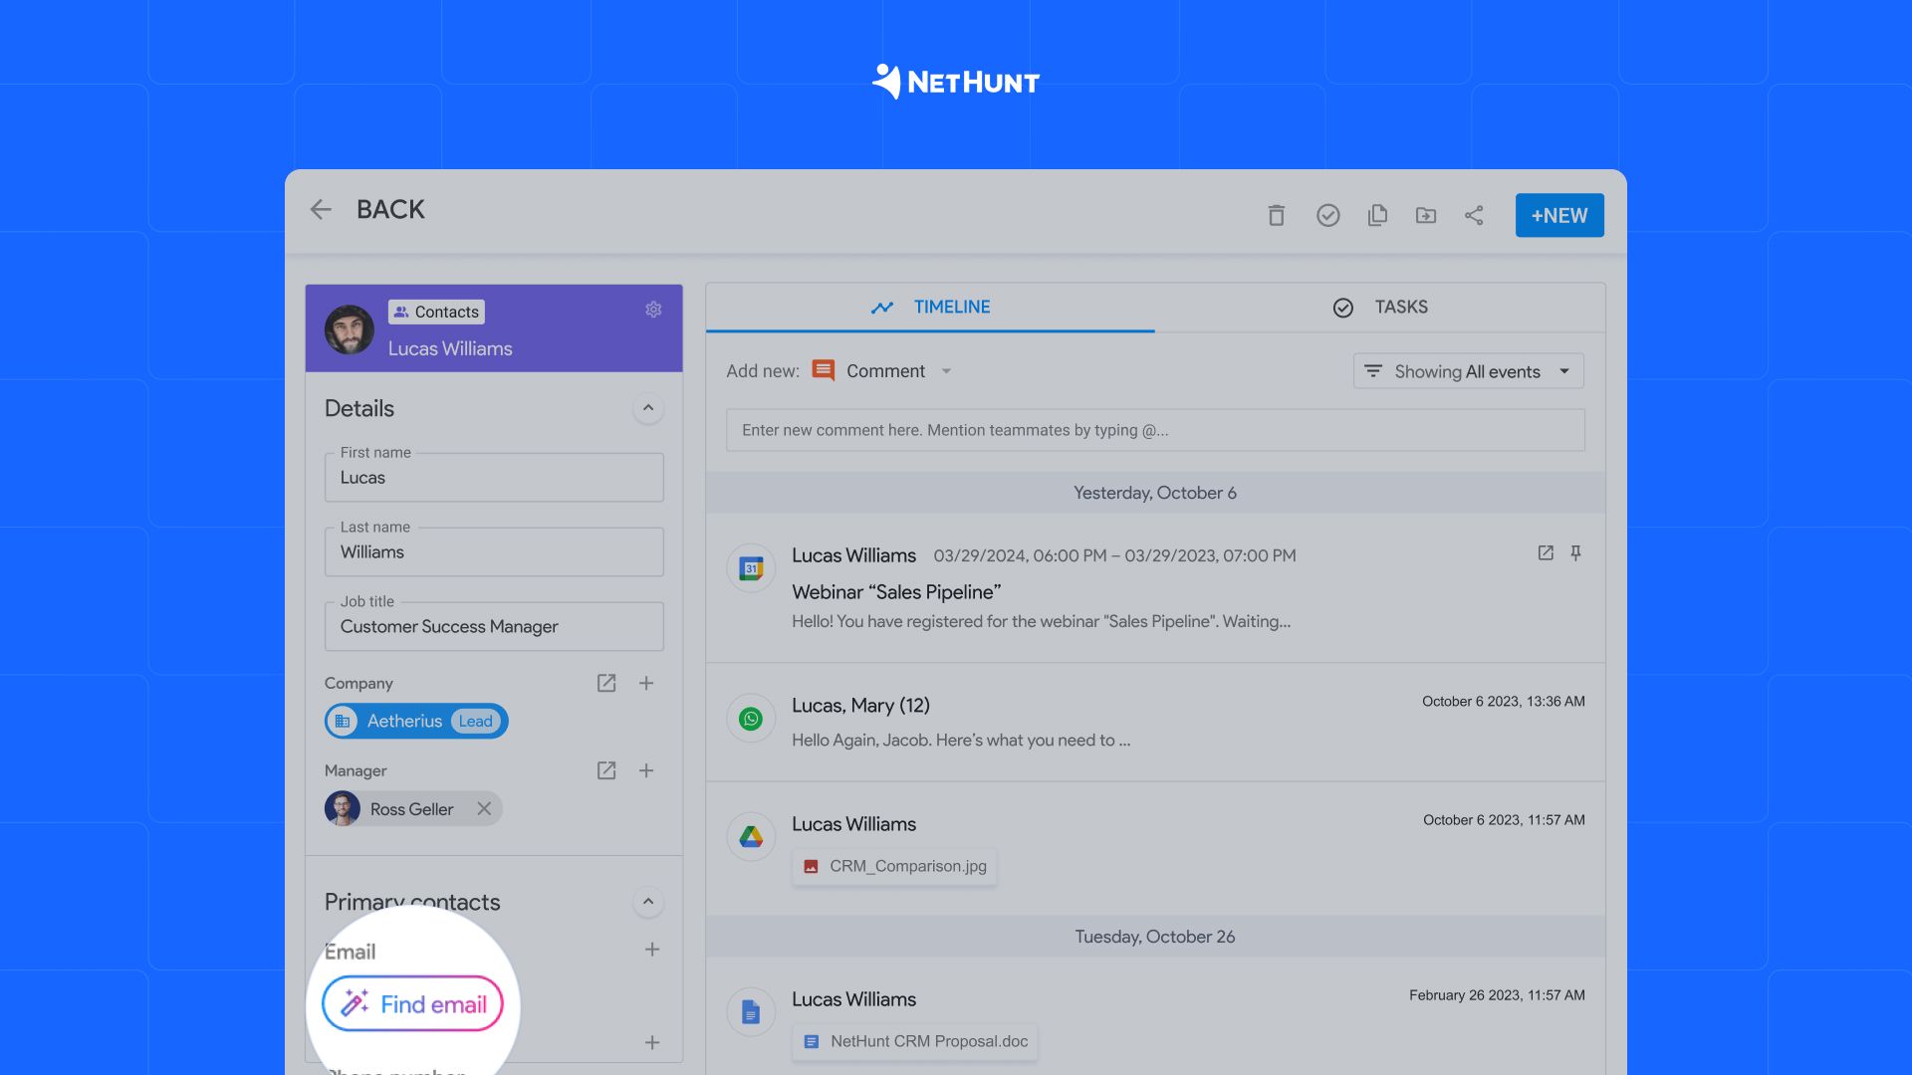Open Lucas, Mary (12) conversation
The width and height of the screenshot is (1912, 1075).
coord(860,706)
